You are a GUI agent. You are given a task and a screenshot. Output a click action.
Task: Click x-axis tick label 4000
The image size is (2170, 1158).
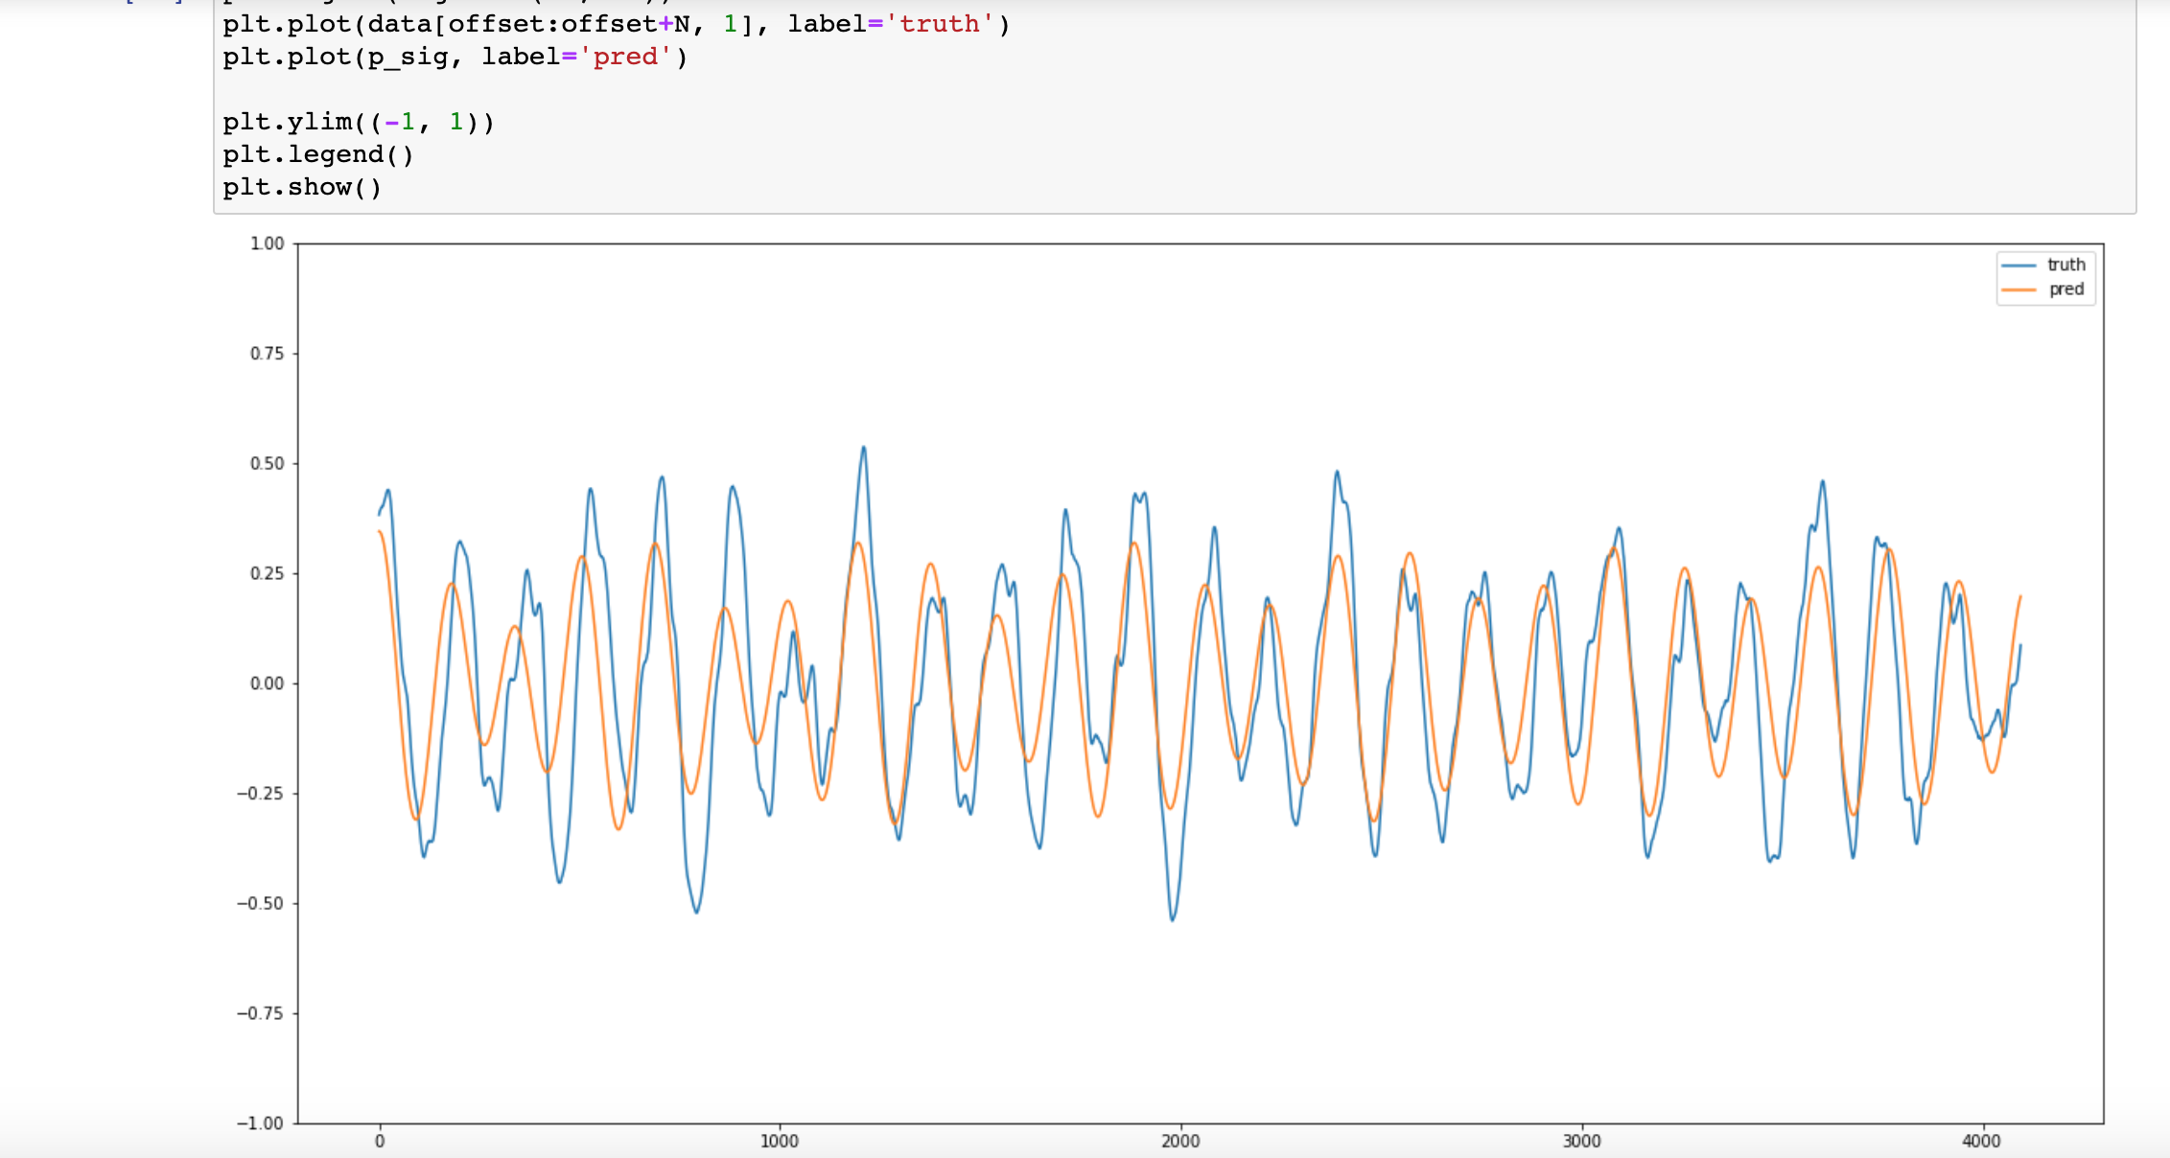tap(1981, 1141)
